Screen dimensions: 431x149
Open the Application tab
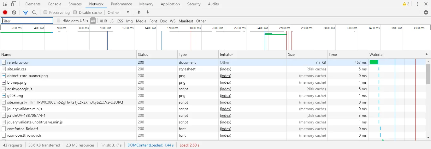click(170, 4)
